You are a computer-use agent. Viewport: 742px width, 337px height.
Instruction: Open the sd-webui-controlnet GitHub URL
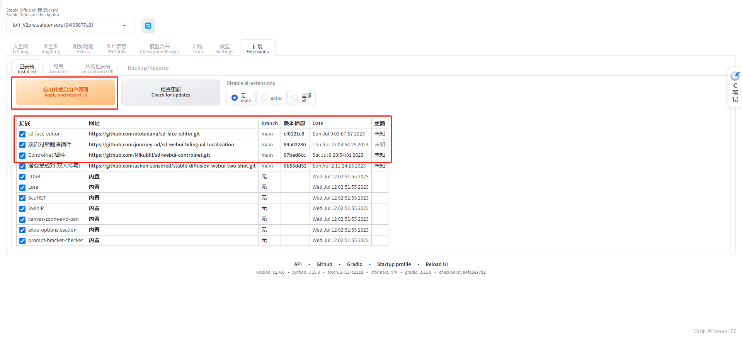[x=150, y=155]
